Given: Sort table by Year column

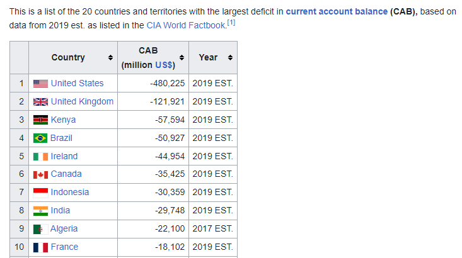Looking at the screenshot, I should click(230, 57).
